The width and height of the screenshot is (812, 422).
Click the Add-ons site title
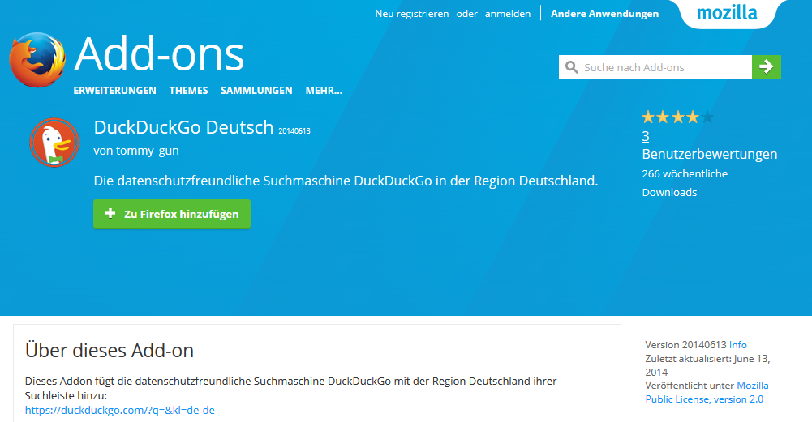(x=159, y=54)
